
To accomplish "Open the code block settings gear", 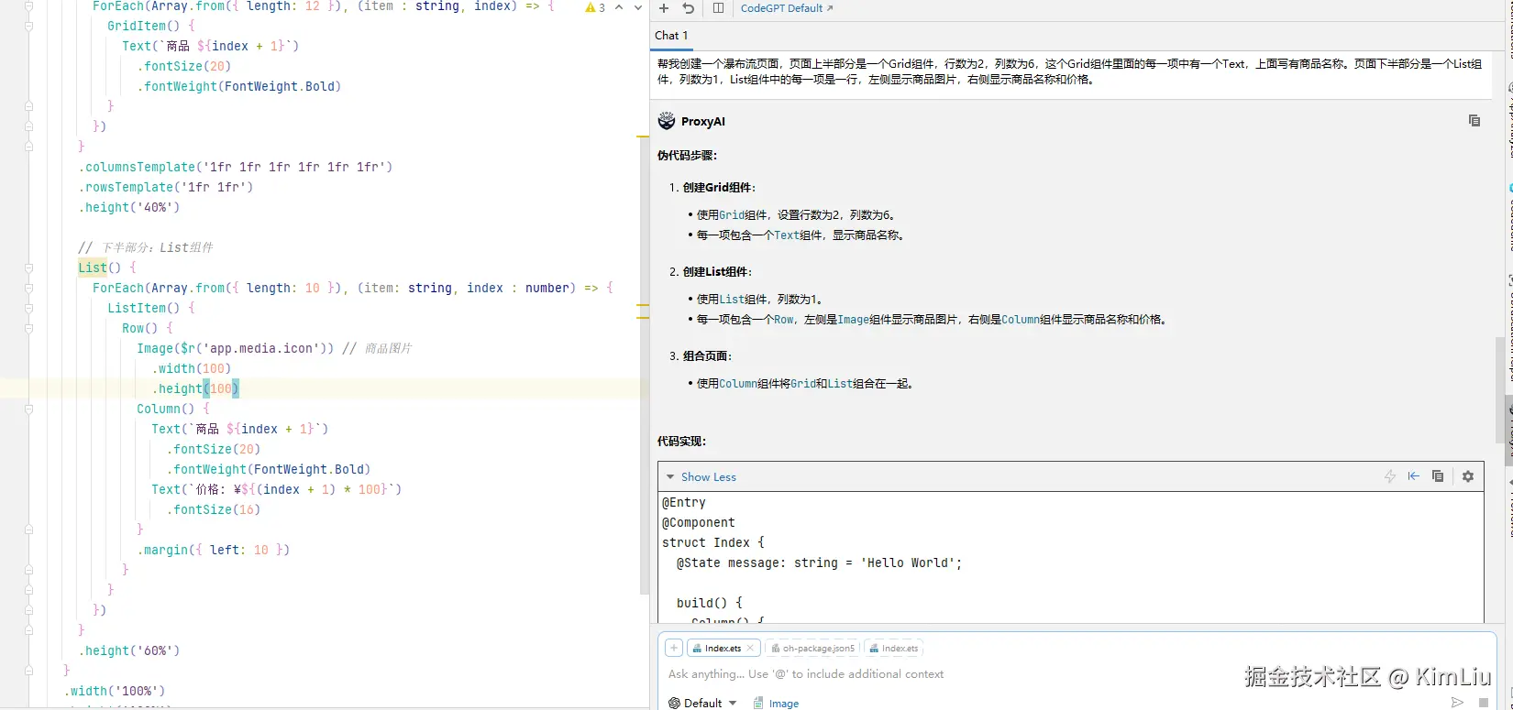I will [1468, 476].
